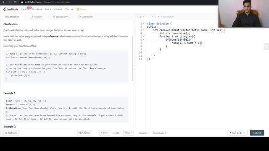Screen dimensions: 269x151
Task: Switch to the Description tab
Action: (x=12, y=17)
